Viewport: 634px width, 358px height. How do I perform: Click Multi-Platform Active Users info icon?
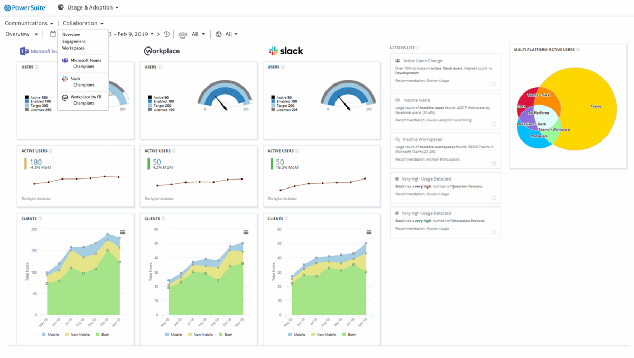[x=578, y=50]
